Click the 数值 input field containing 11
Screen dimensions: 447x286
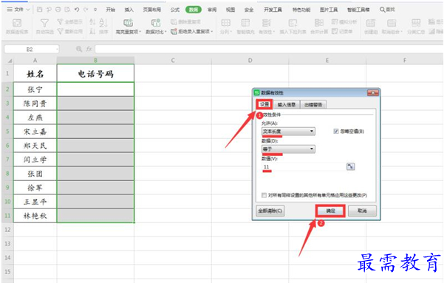[304, 167]
